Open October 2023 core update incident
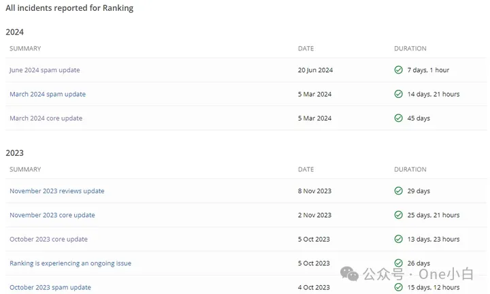The image size is (490, 294). pos(48,239)
